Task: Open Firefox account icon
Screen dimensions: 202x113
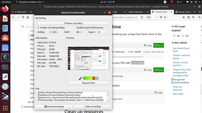Action: (x=193, y=17)
